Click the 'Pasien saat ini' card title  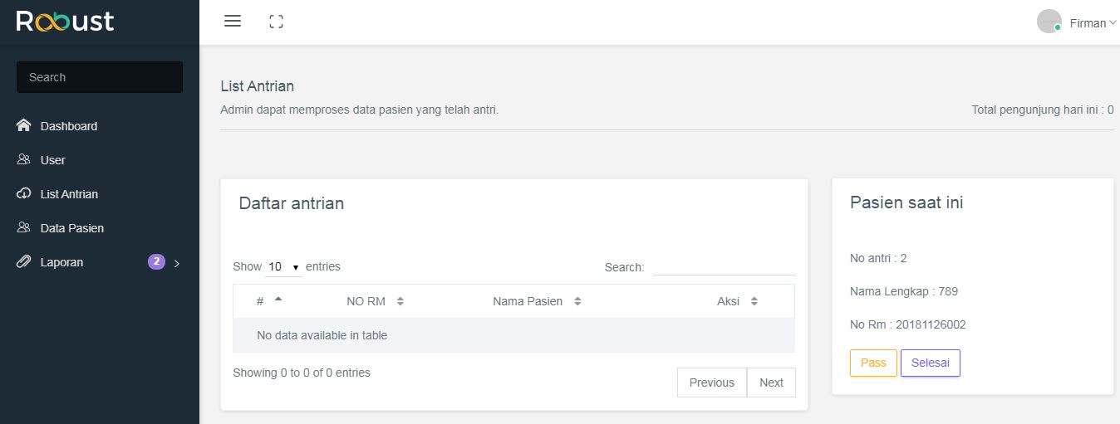[906, 202]
